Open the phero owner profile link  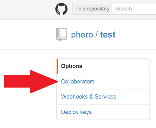coord(82,35)
